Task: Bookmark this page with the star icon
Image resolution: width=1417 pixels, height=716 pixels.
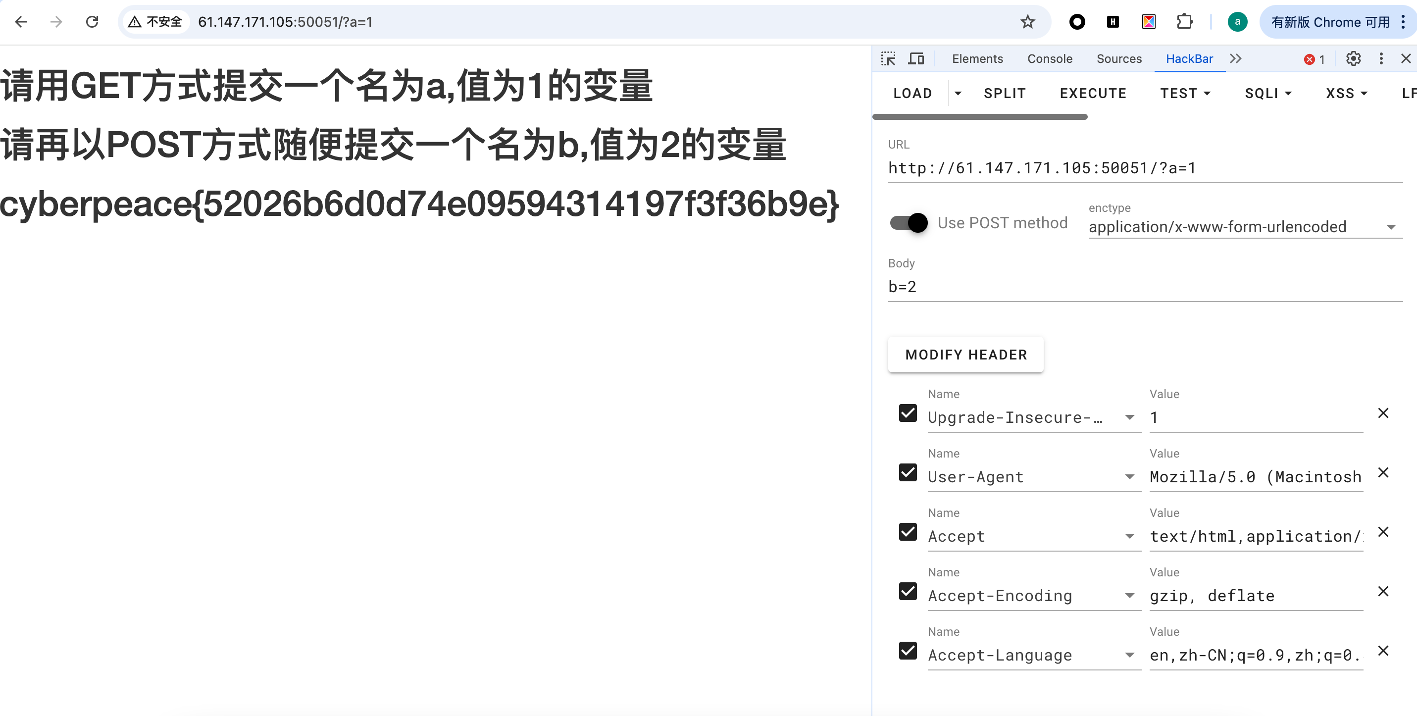Action: (x=1027, y=22)
